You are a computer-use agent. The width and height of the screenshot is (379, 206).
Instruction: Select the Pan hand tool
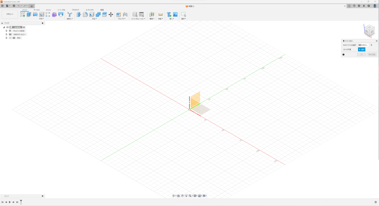[182, 196]
